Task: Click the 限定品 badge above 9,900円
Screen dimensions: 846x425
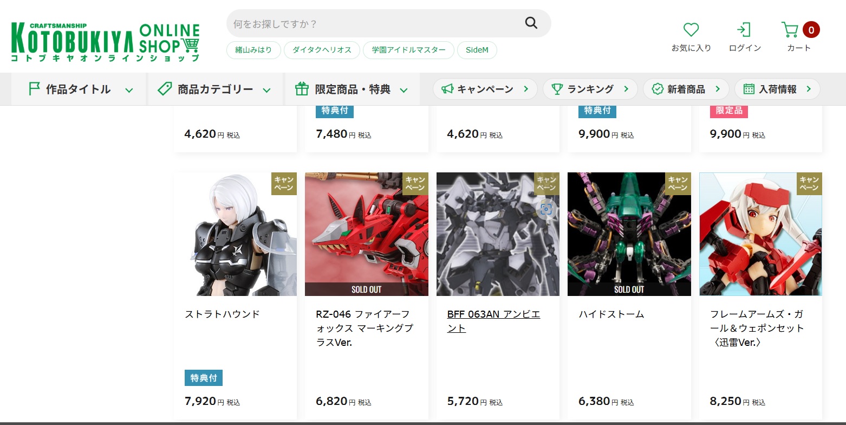Action: click(x=728, y=111)
